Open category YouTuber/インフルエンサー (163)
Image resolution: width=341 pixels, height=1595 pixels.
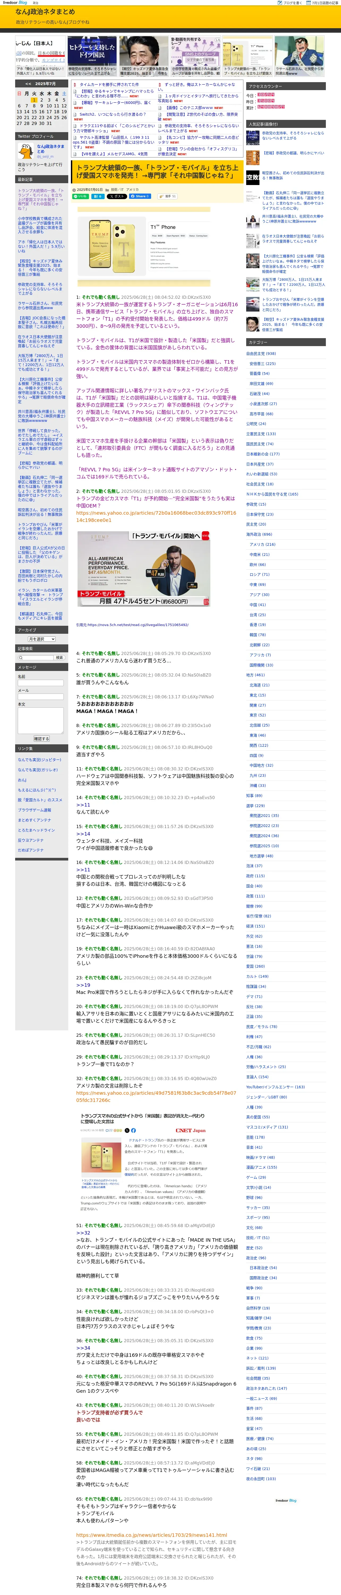coord(275,1087)
